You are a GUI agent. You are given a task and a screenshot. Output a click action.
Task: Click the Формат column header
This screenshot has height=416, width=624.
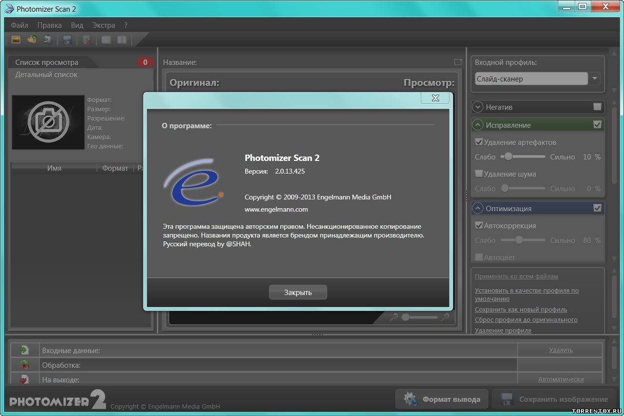click(115, 168)
